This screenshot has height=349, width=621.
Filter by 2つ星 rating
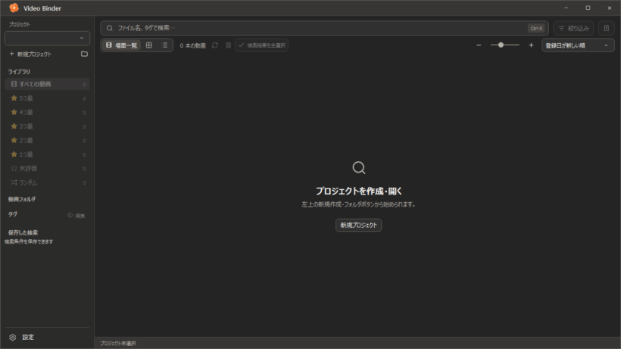(x=47, y=141)
